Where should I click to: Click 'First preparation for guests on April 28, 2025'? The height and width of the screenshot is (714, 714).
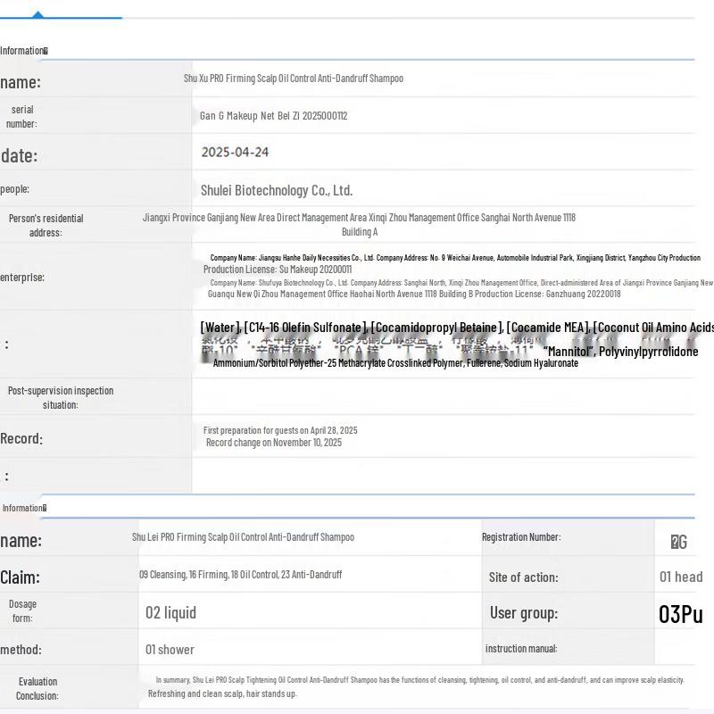click(280, 430)
